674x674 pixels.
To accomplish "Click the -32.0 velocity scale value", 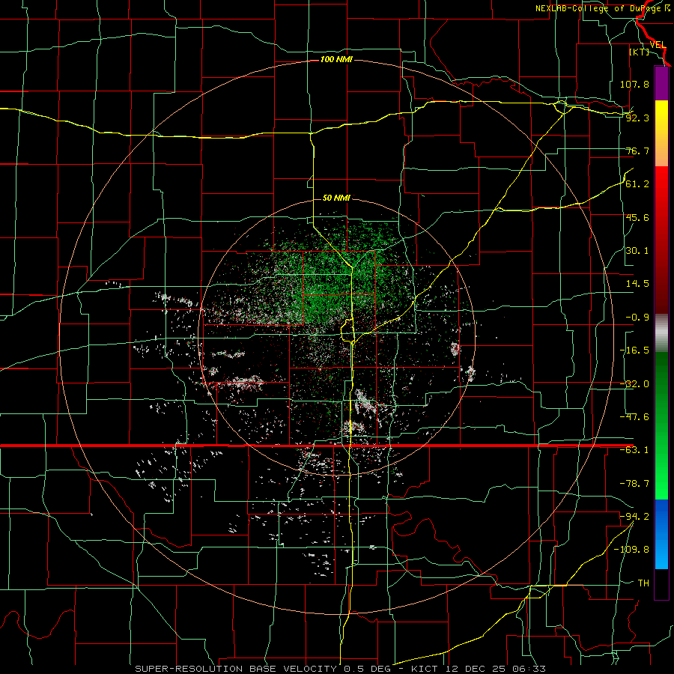I will [634, 384].
